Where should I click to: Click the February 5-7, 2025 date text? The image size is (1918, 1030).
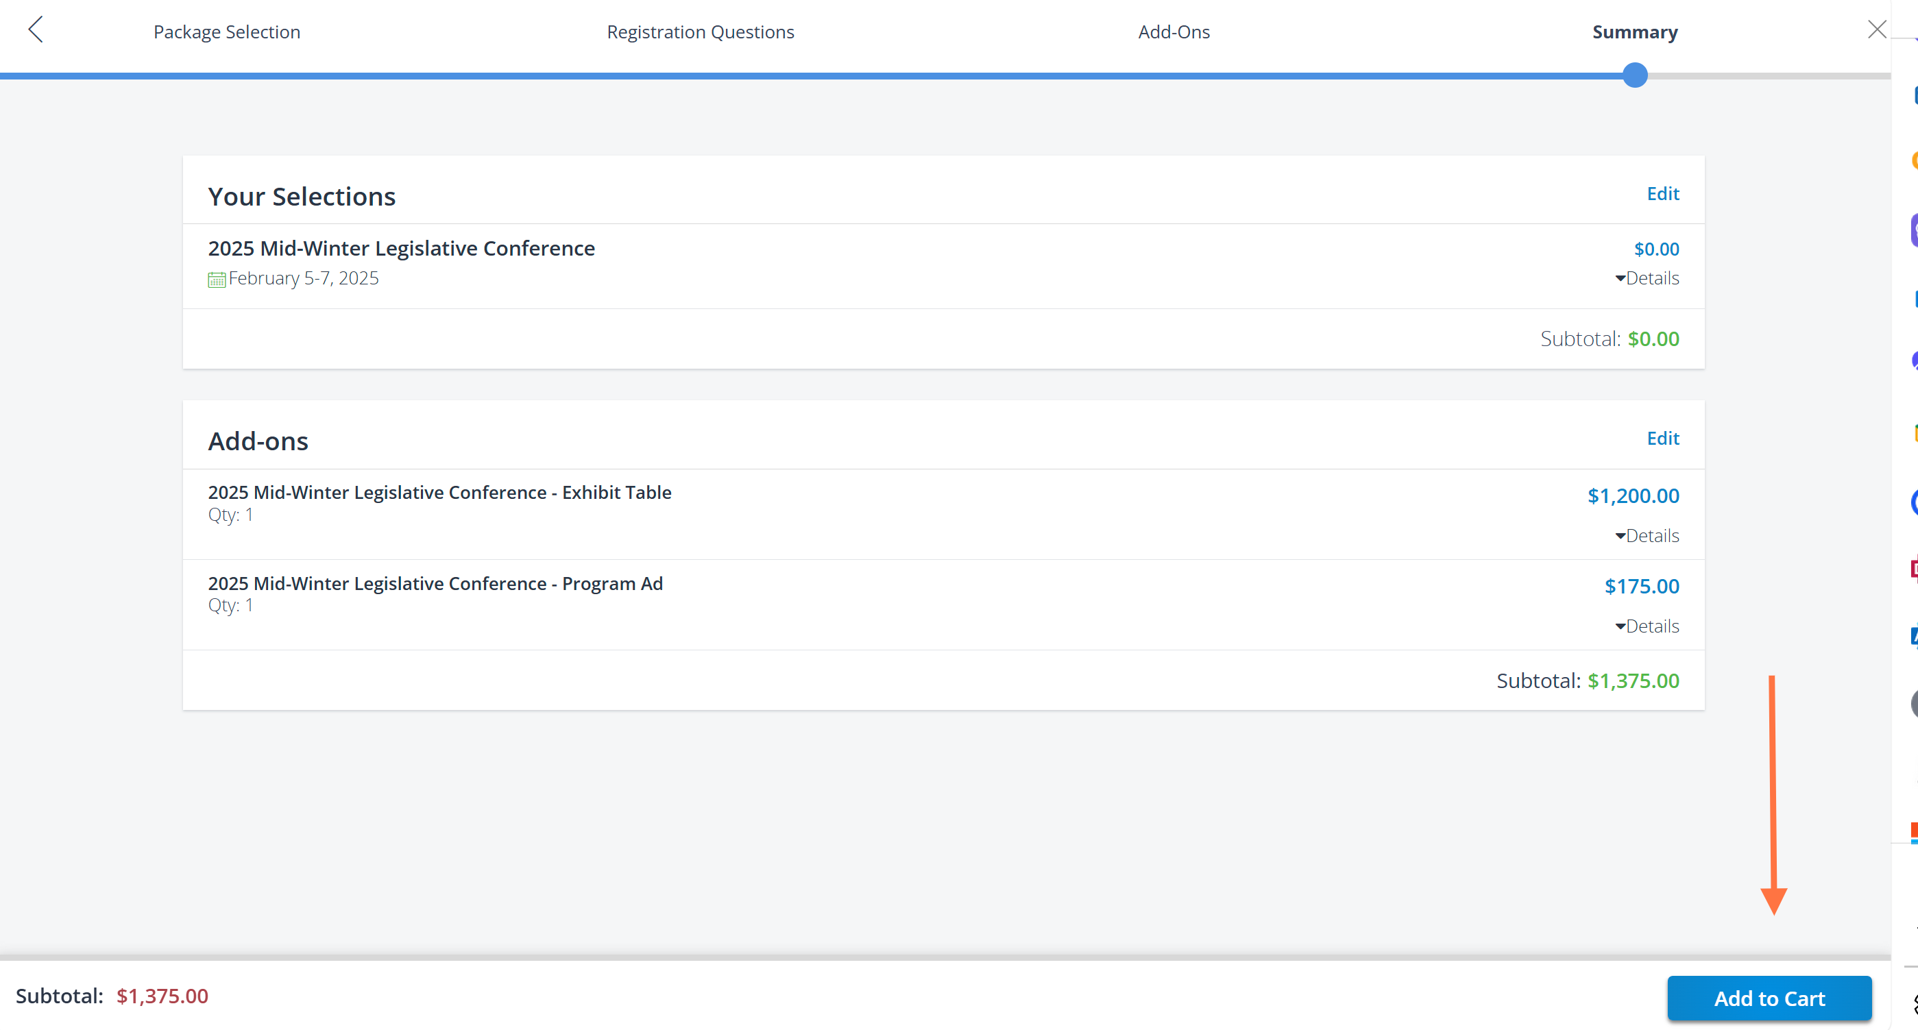click(304, 278)
